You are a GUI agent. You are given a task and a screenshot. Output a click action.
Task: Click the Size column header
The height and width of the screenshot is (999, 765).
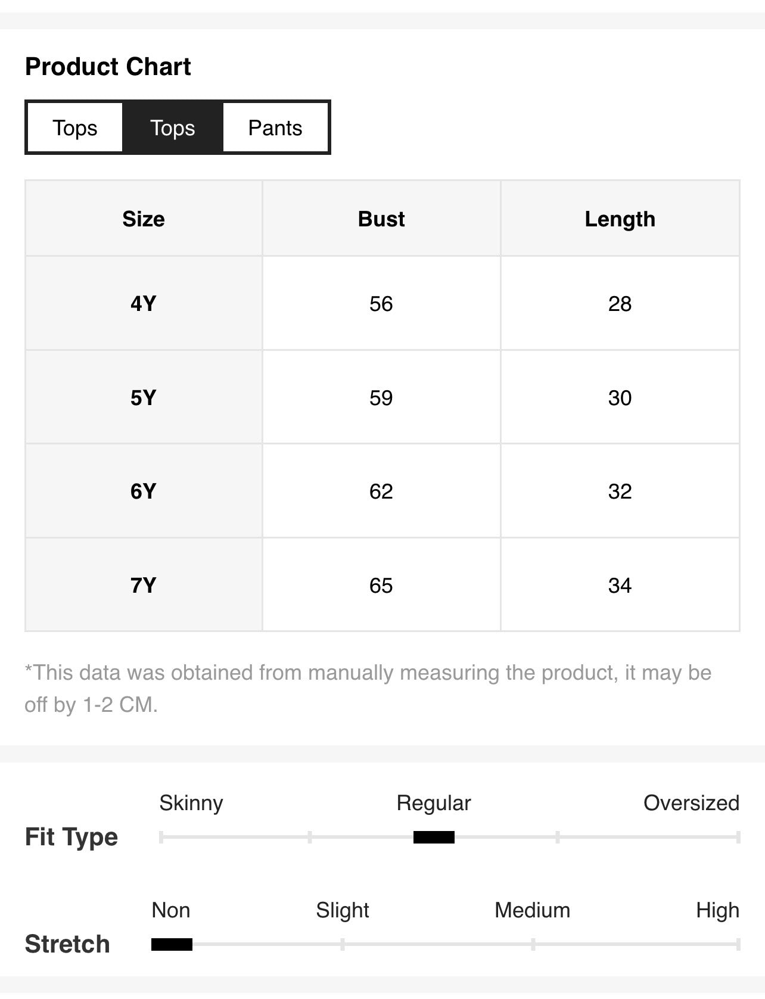(144, 219)
